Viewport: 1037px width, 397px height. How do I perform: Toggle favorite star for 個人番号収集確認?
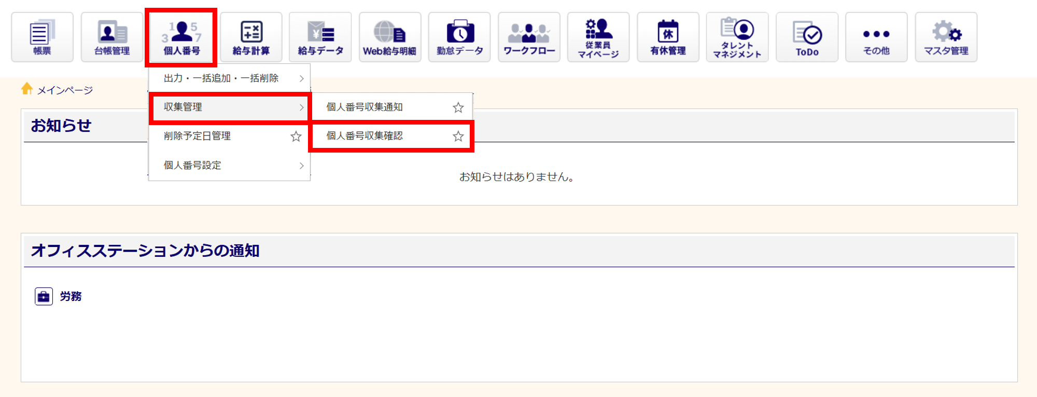[x=458, y=136]
